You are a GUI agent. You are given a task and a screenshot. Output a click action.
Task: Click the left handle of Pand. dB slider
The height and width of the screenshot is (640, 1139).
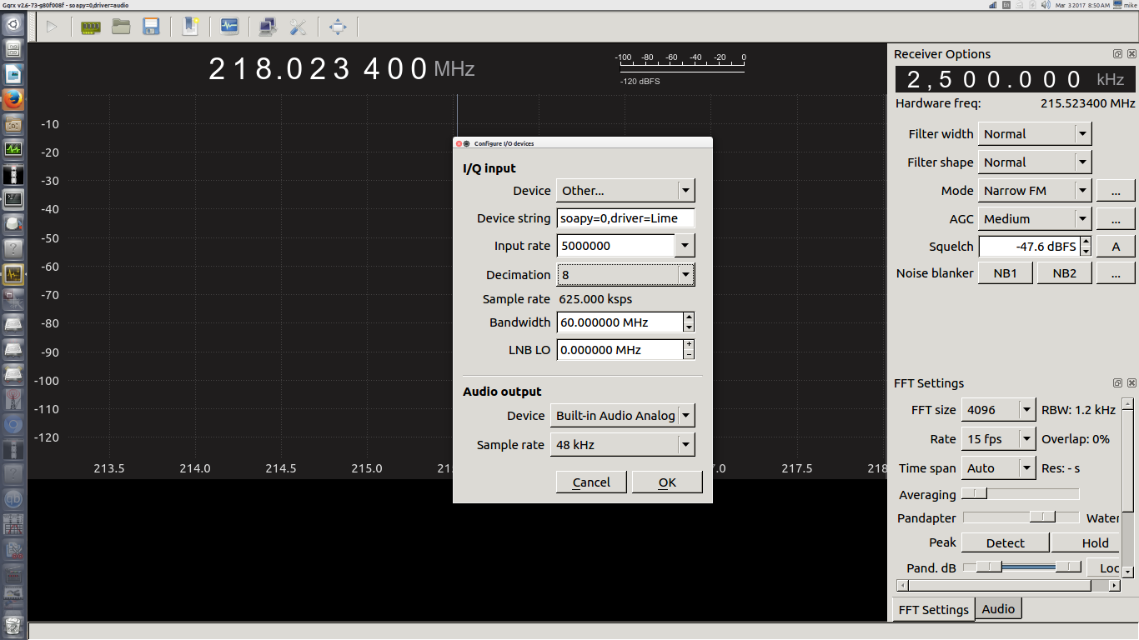pos(989,567)
